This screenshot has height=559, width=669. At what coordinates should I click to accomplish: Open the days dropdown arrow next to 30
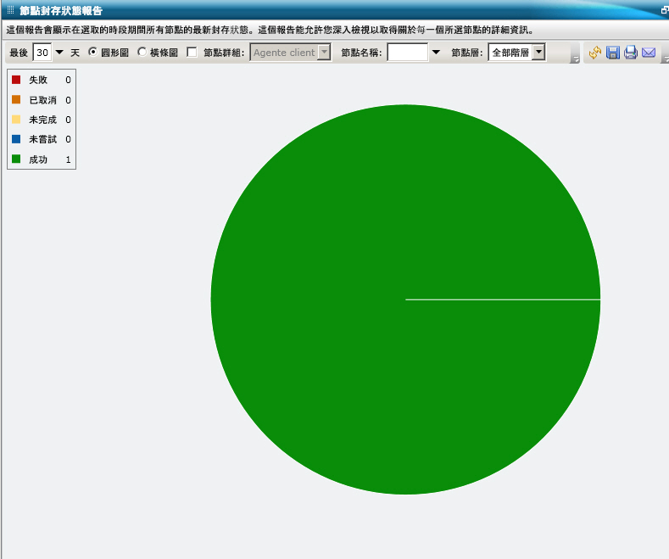coord(59,53)
